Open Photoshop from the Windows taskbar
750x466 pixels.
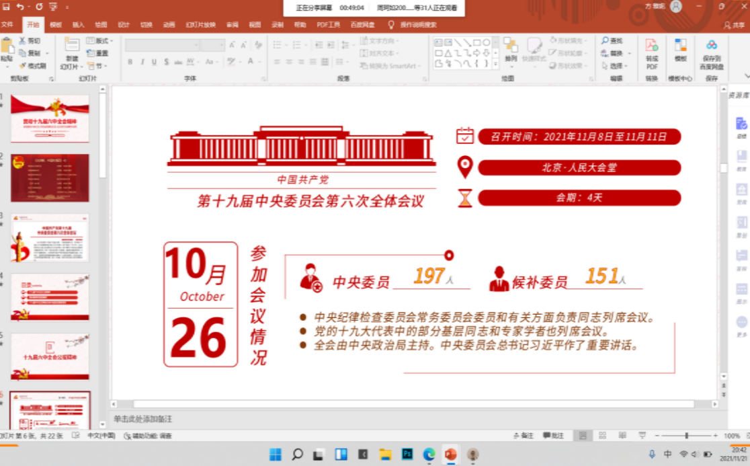pyautogui.click(x=407, y=455)
